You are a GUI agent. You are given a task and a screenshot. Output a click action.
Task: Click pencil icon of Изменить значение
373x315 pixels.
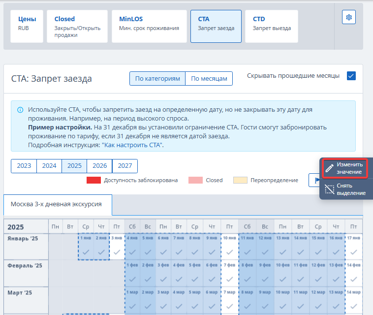(x=330, y=168)
